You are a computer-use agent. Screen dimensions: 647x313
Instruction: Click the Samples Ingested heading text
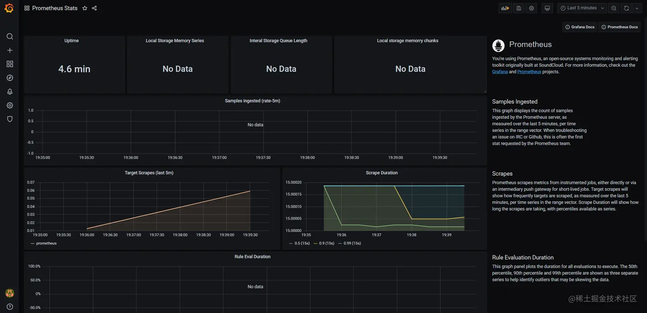515,102
